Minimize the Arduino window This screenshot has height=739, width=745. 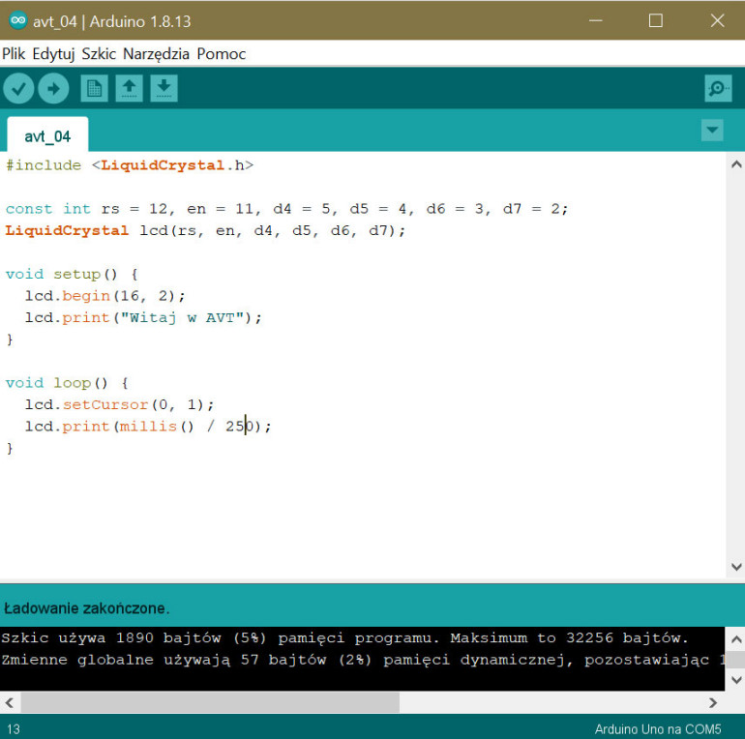pyautogui.click(x=595, y=20)
